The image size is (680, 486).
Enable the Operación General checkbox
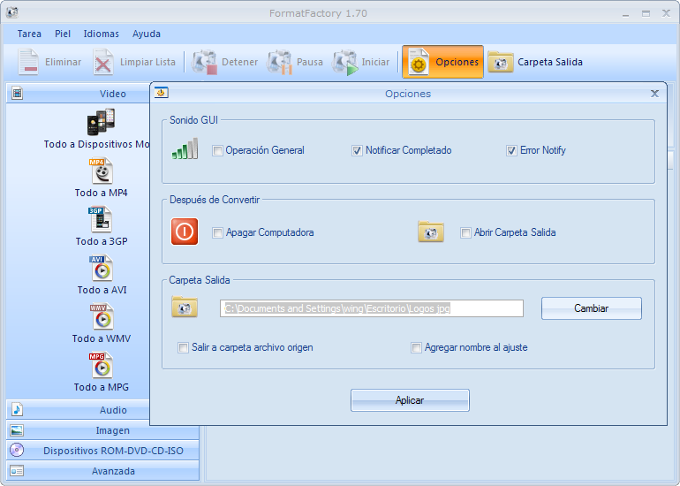click(217, 151)
